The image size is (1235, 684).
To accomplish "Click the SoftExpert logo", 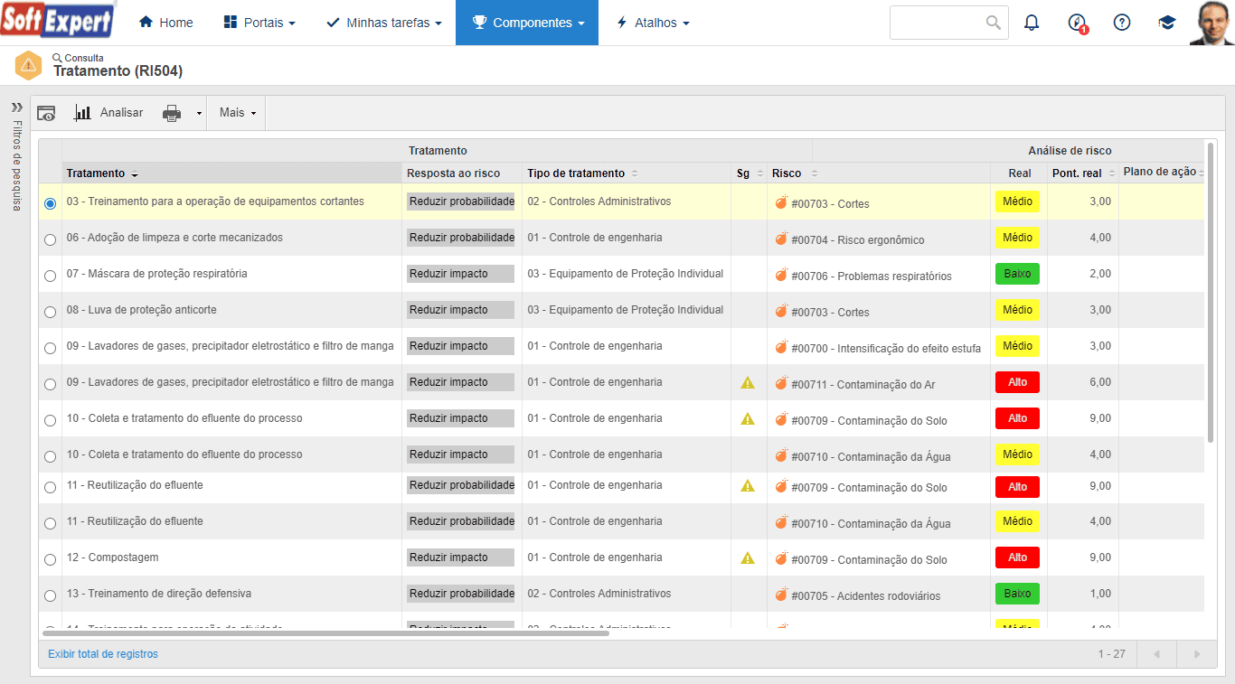I will [58, 22].
